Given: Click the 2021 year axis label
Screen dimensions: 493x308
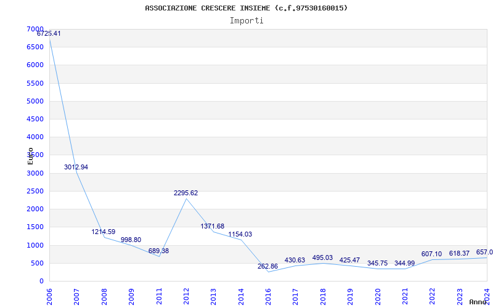Looking at the screenshot, I should (x=405, y=296).
